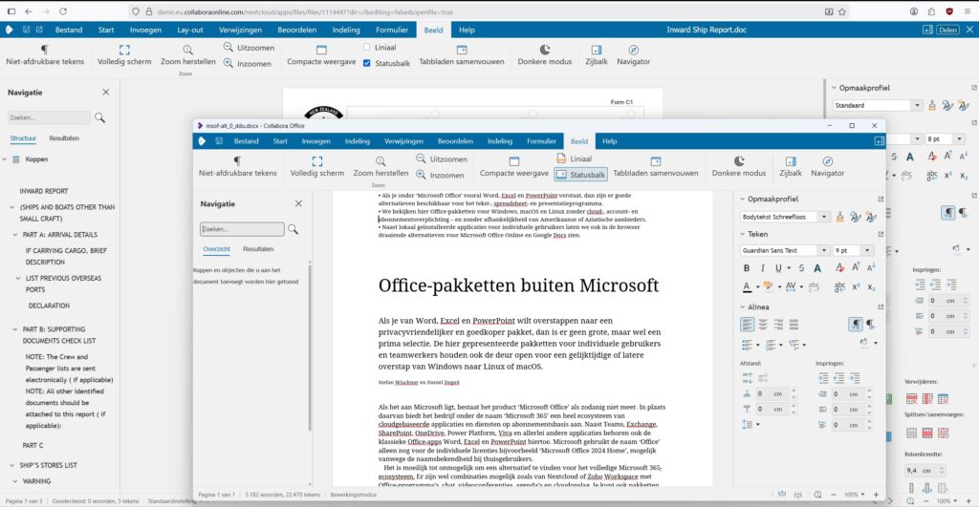Open the Verwijzingen tab in the front window

pyautogui.click(x=403, y=141)
